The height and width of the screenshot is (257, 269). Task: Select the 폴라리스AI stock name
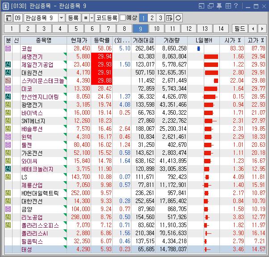[35, 233]
